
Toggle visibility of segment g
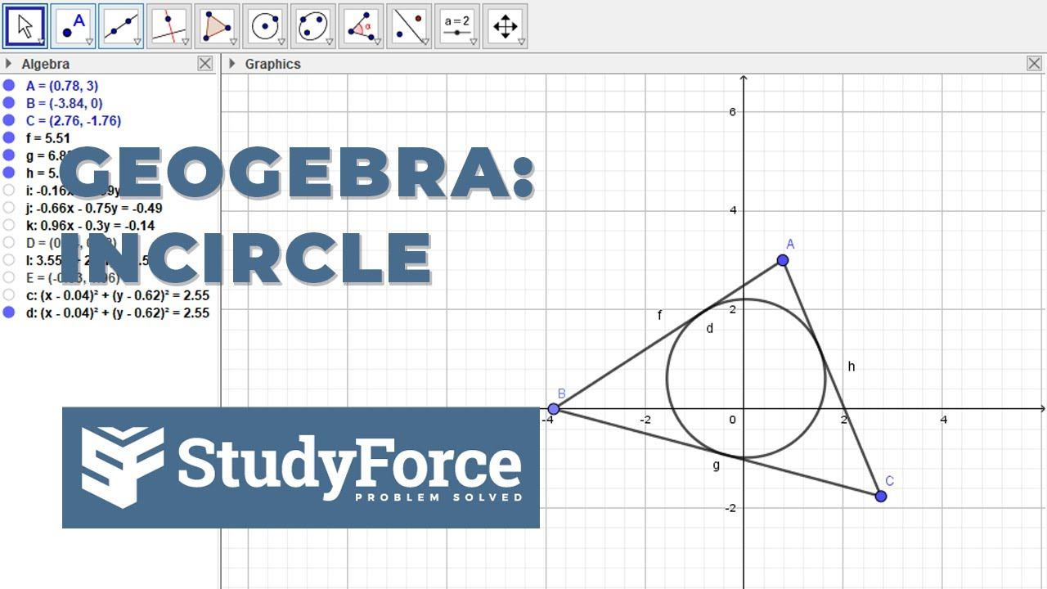pyautogui.click(x=9, y=155)
